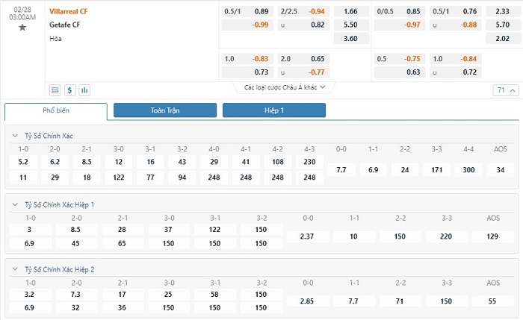This screenshot has width=523, height=320.
Task: Mark the Villarreal match as favorite with star
Action: coord(22,28)
